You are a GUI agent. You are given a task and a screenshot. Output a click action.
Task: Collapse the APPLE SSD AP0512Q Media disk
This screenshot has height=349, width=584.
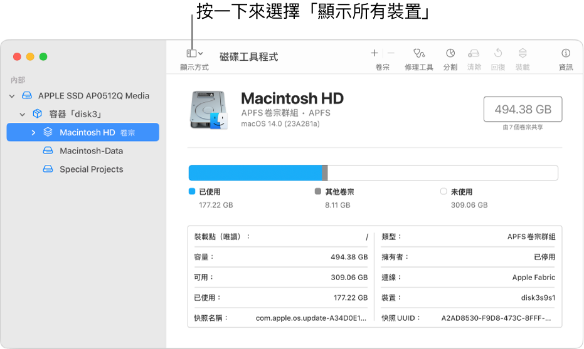[12, 96]
